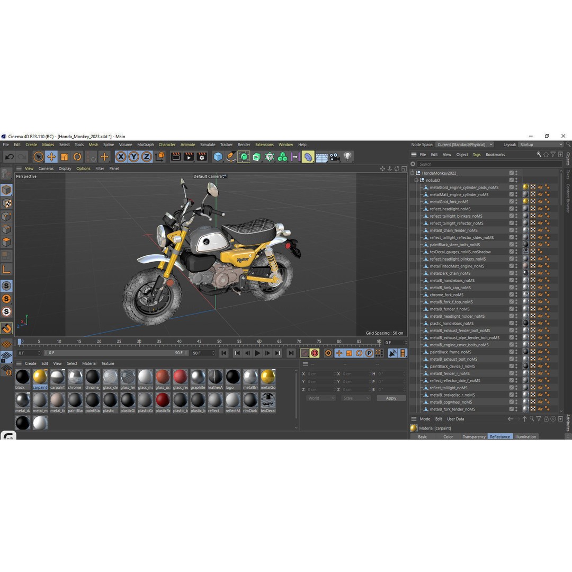Open the Render menu
Viewport: 572px width, 572px height.
point(244,145)
